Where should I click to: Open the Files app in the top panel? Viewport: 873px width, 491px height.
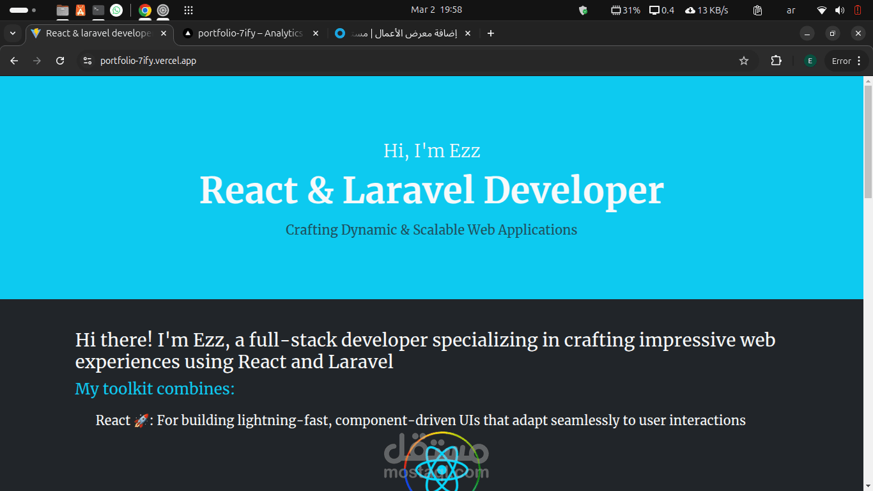click(x=62, y=10)
